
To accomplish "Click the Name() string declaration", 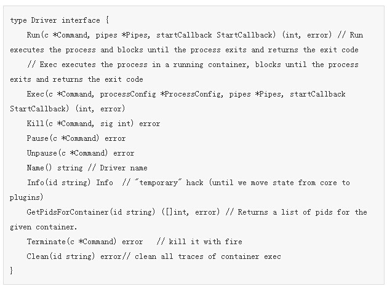I will [x=52, y=168].
